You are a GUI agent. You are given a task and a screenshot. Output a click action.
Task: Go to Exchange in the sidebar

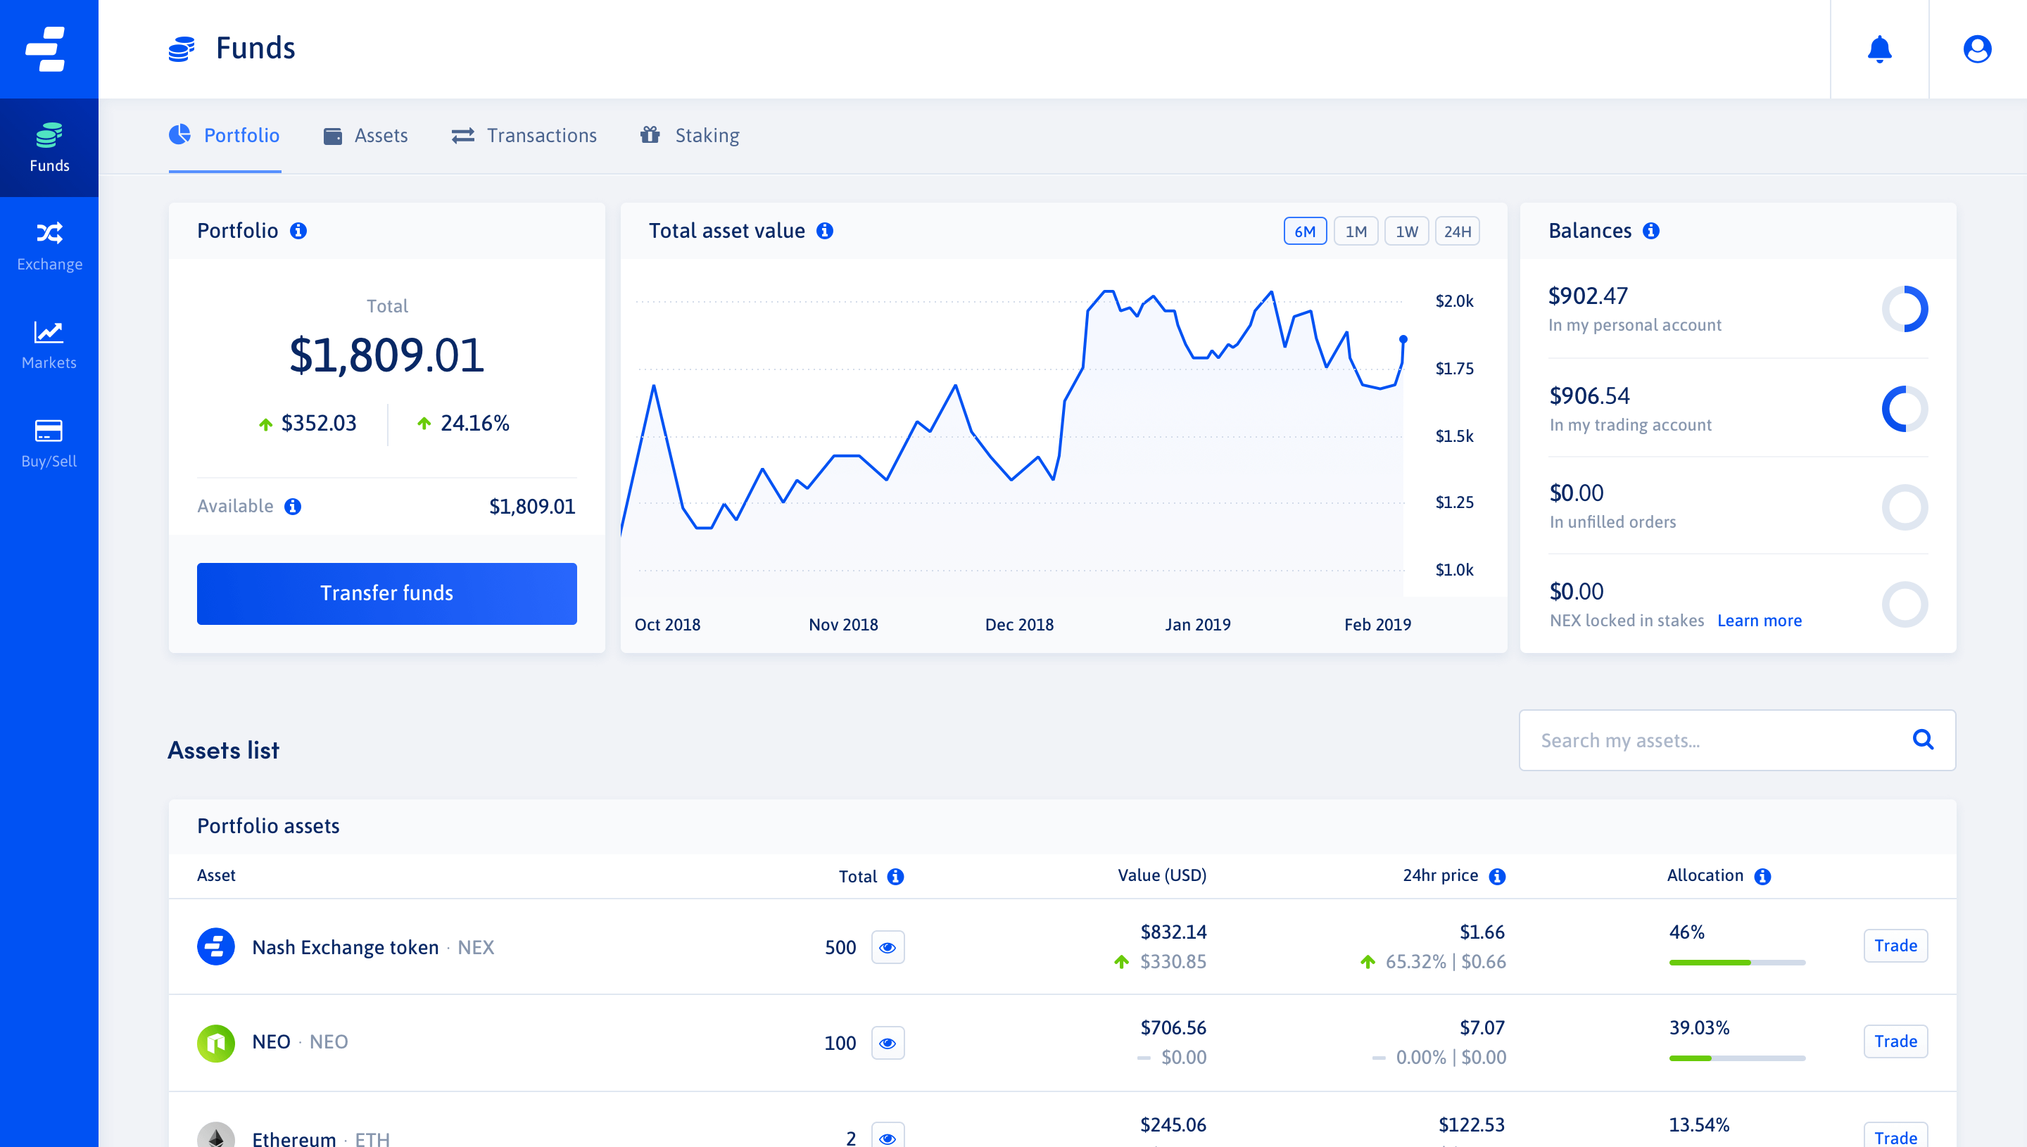tap(49, 246)
